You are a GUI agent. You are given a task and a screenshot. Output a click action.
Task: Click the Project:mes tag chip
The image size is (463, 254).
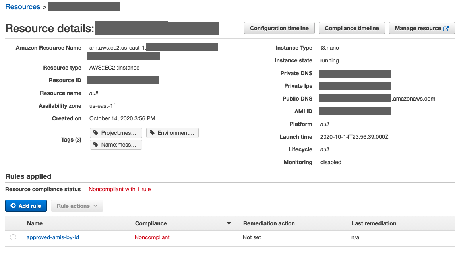[x=116, y=132]
